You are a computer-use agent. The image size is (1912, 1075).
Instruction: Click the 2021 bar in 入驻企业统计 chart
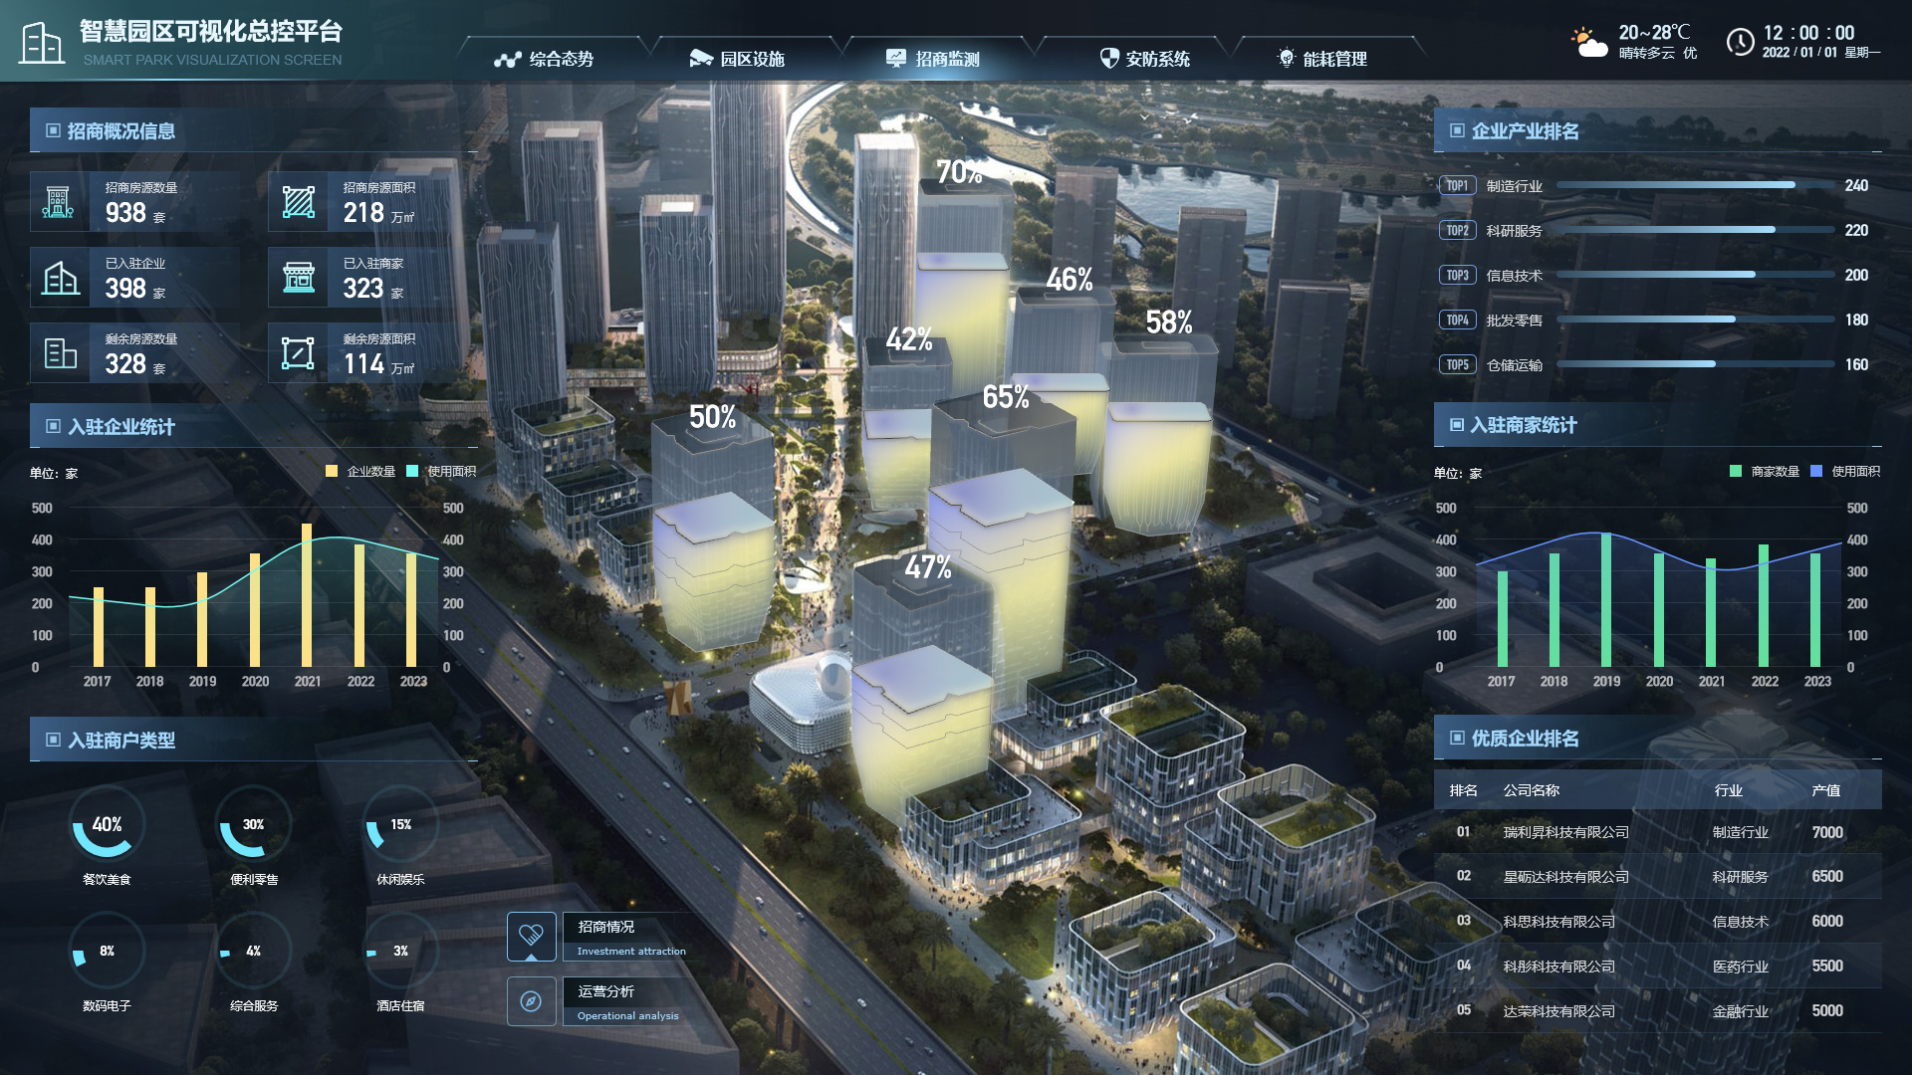(x=307, y=595)
